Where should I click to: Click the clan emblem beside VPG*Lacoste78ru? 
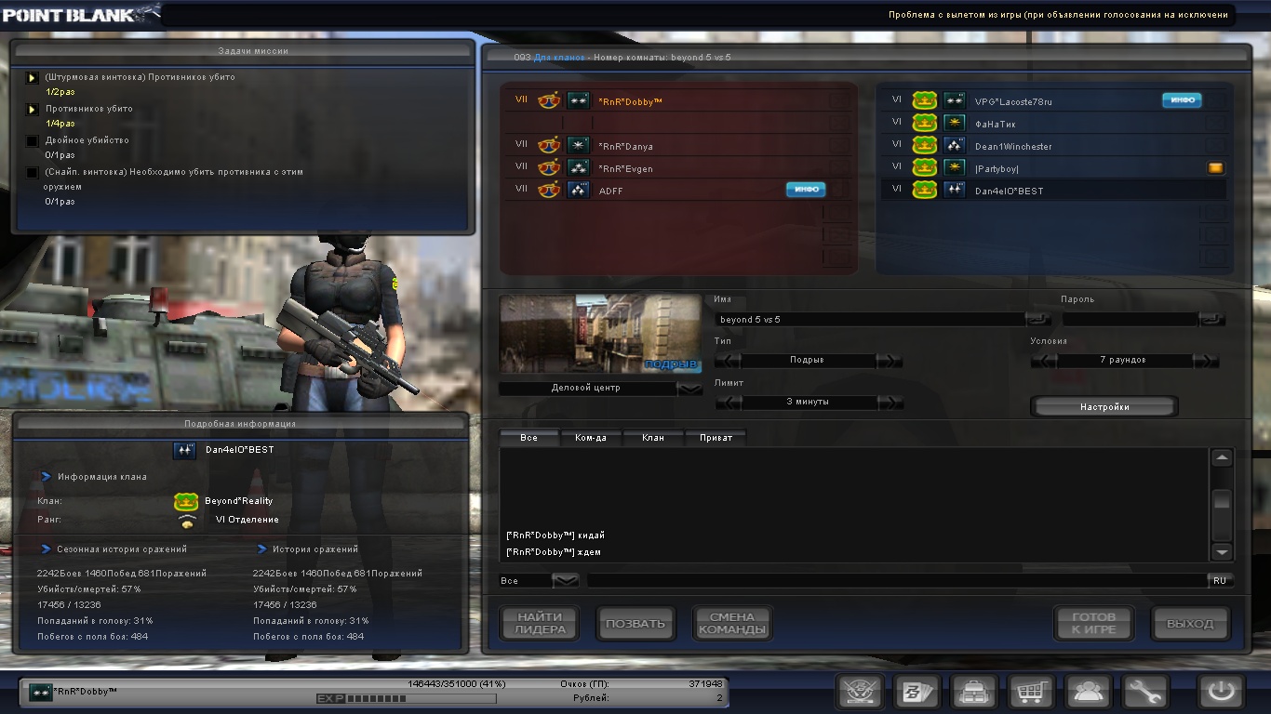pyautogui.click(x=924, y=100)
